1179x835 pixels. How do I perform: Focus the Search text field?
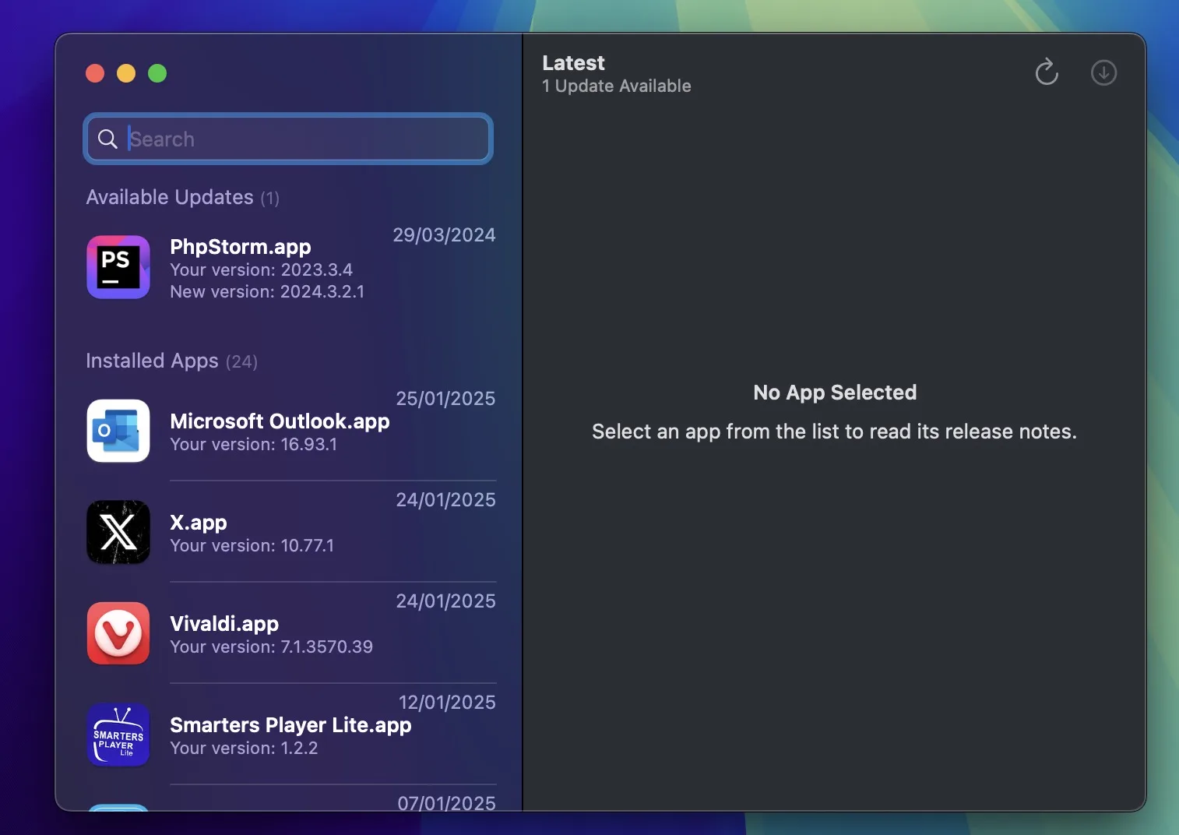point(304,139)
